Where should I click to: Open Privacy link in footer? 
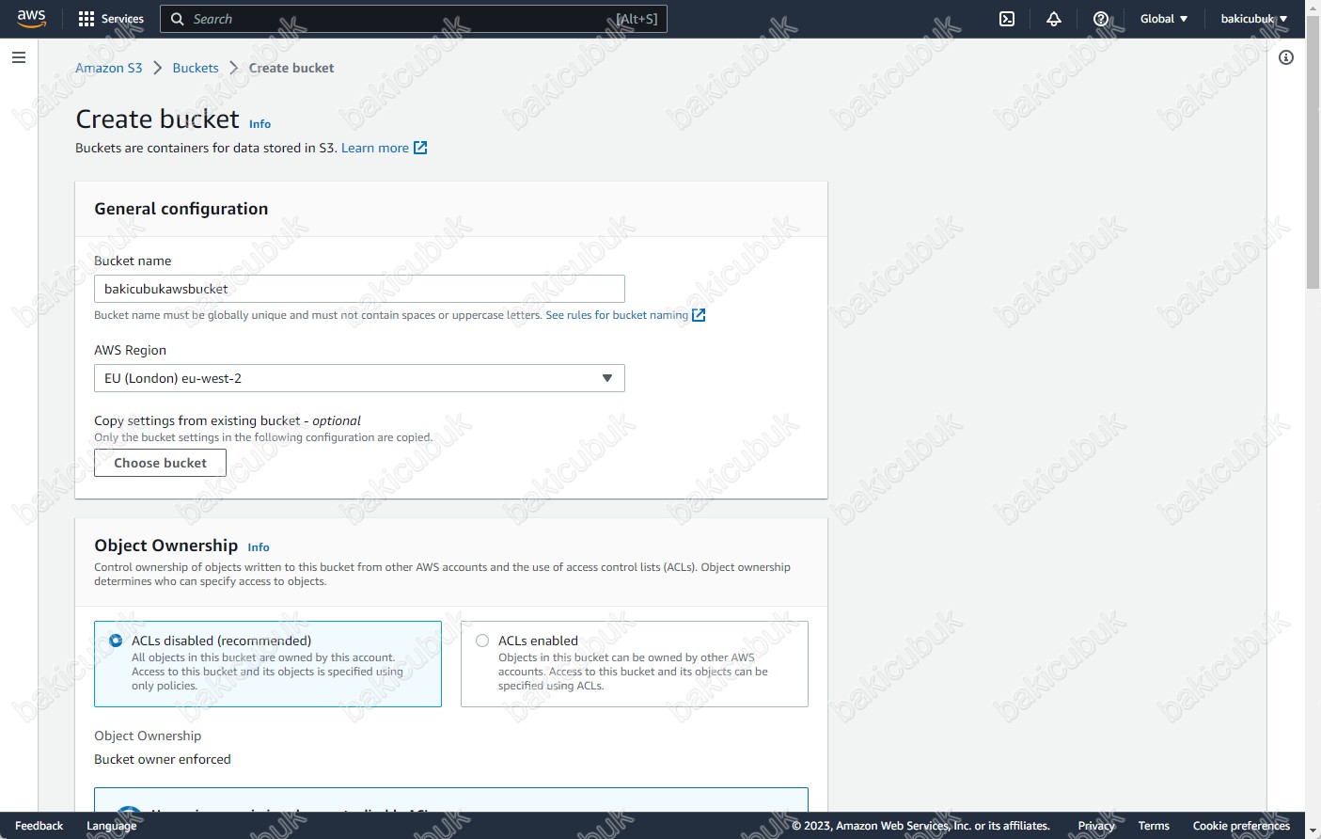[x=1096, y=826]
